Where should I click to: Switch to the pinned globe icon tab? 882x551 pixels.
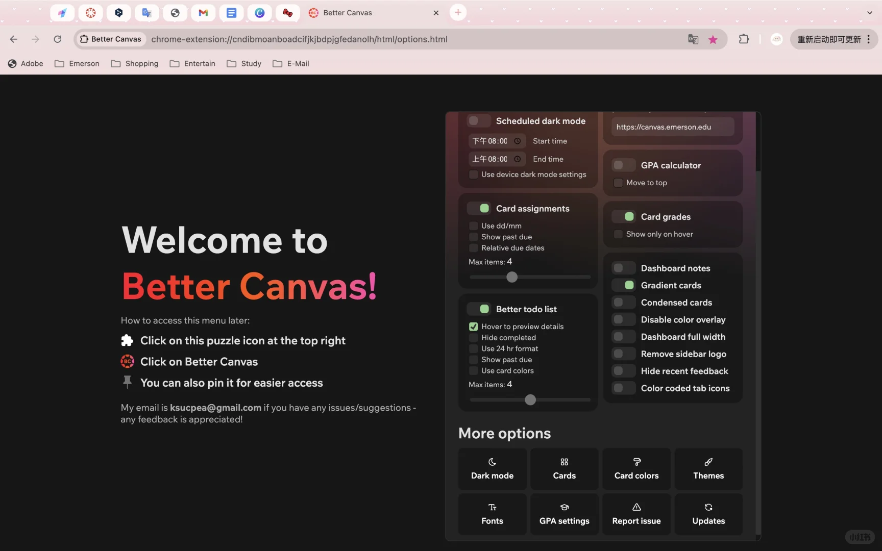pyautogui.click(x=175, y=13)
